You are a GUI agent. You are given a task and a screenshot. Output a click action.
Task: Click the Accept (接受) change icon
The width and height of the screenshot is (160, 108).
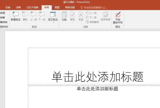coord(72,14)
